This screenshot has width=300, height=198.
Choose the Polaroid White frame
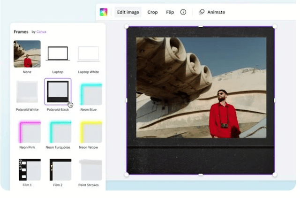[x=27, y=92]
